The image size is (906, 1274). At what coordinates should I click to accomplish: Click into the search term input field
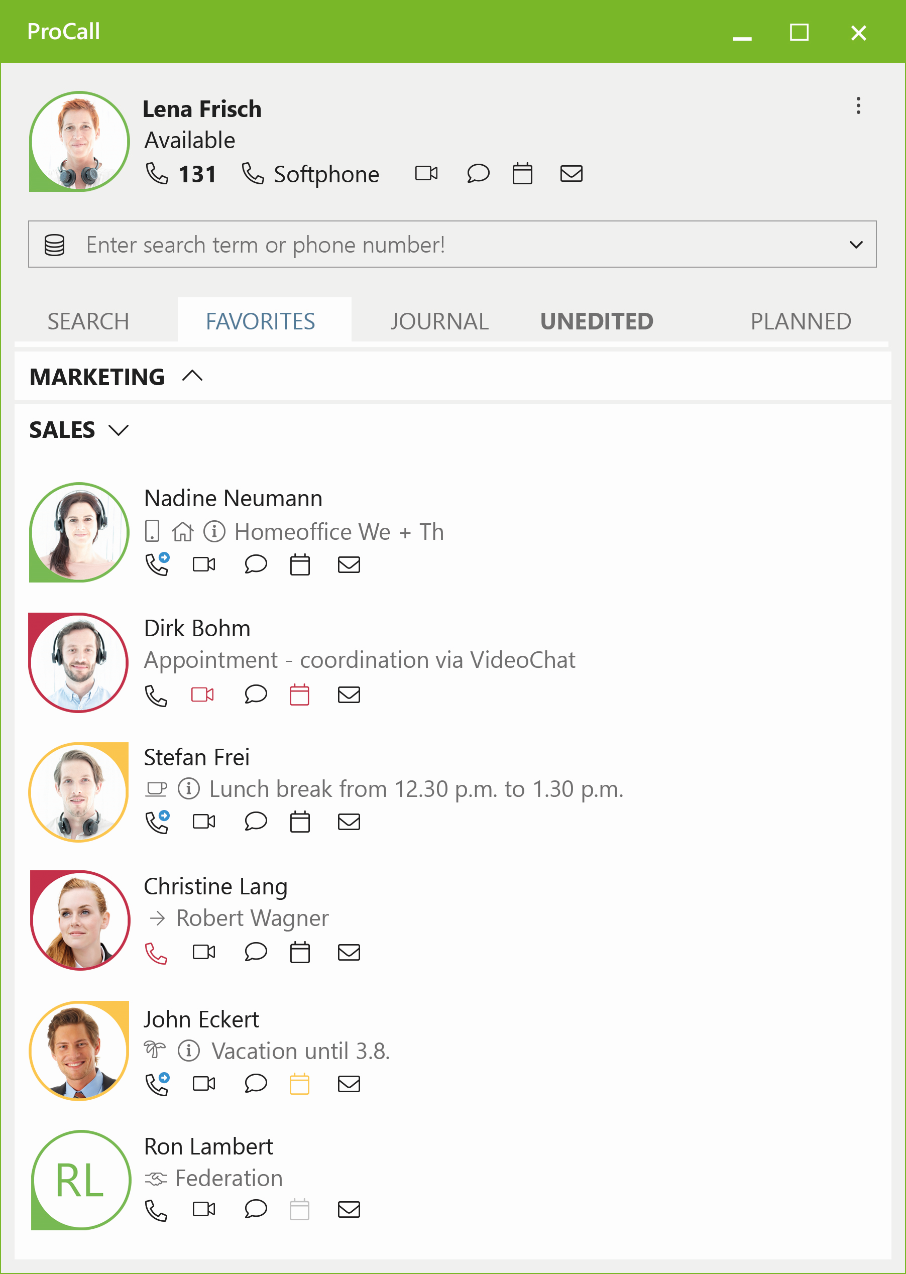coord(446,245)
